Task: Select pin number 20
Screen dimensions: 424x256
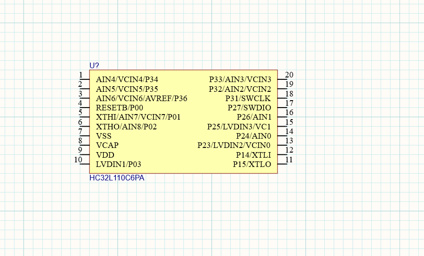Action: [289, 75]
